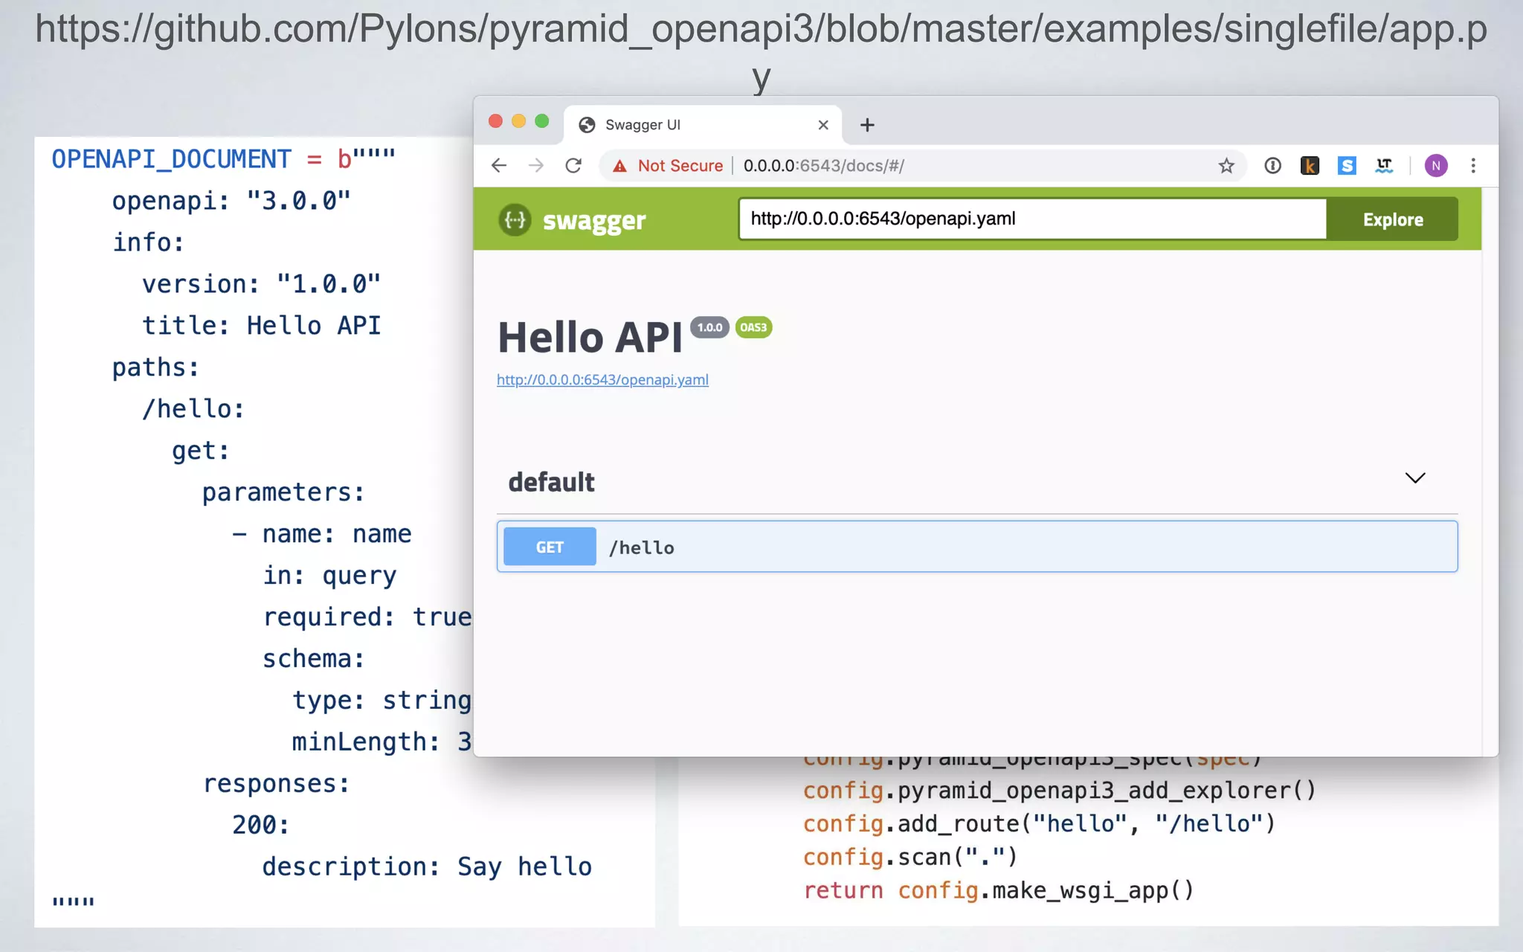1523x952 pixels.
Task: Click OPENAPI_DOCUMENT in the code
Action: pos(171,159)
